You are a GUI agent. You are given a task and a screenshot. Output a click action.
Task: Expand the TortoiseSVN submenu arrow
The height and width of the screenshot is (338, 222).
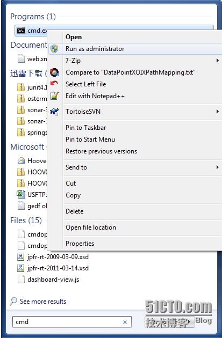pos(218,112)
